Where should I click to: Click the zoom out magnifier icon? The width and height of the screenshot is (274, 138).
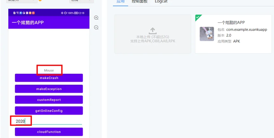click(x=96, y=27)
